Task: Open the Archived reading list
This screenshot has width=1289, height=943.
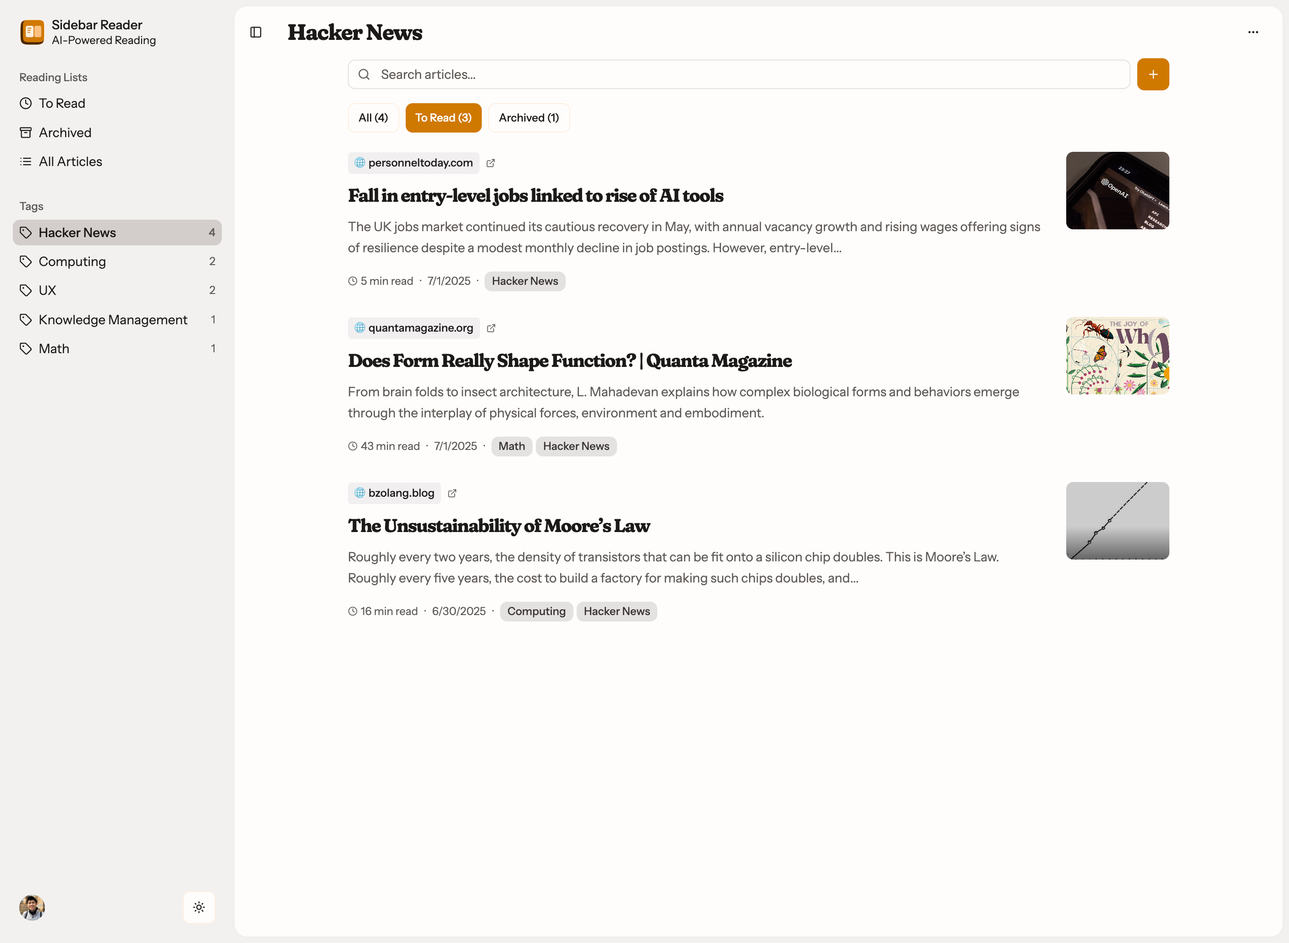Action: pos(65,133)
